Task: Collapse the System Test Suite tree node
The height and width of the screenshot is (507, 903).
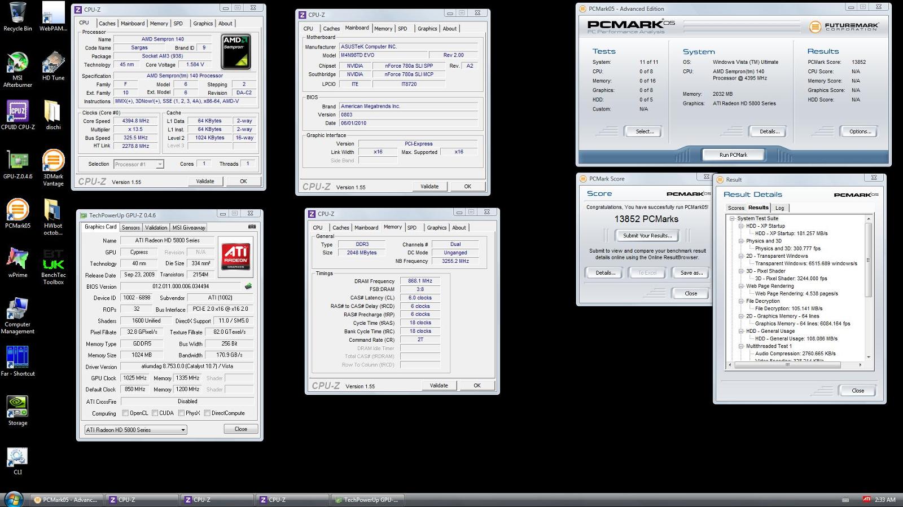Action: (x=732, y=218)
